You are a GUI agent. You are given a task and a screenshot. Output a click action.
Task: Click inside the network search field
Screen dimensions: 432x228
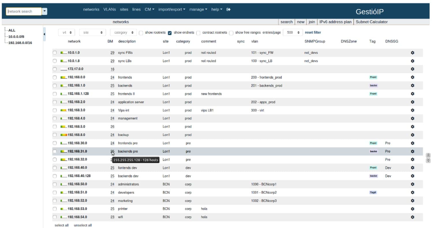[23, 11]
